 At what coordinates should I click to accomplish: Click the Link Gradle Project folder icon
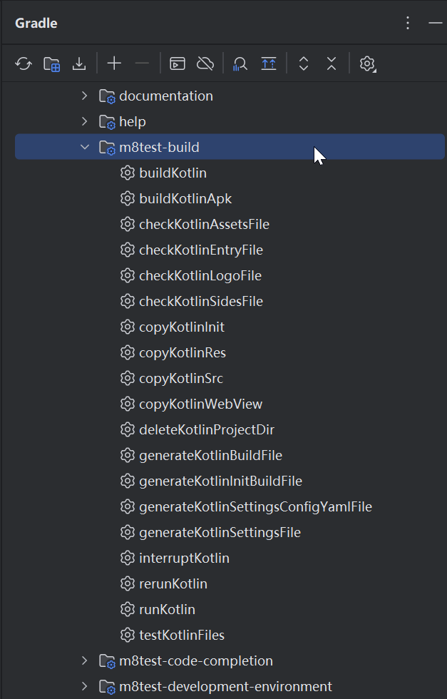pyautogui.click(x=51, y=64)
